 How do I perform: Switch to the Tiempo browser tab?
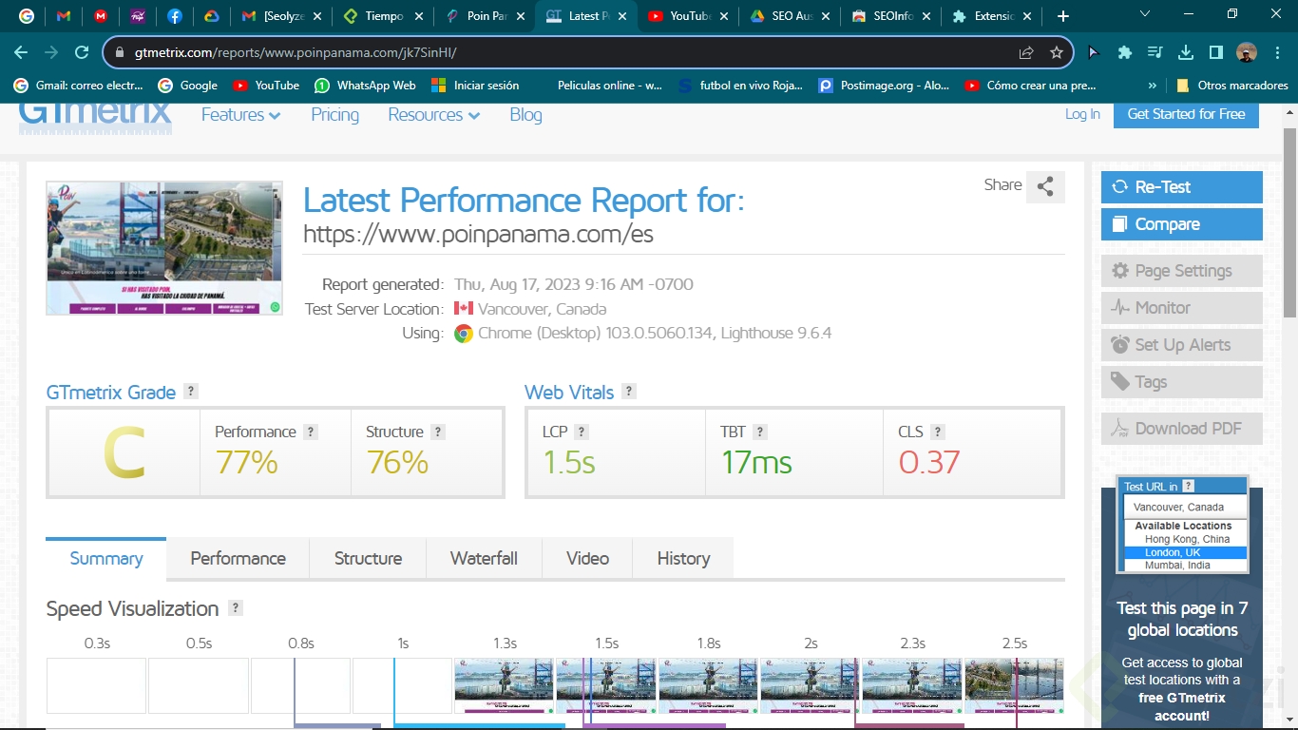click(383, 16)
